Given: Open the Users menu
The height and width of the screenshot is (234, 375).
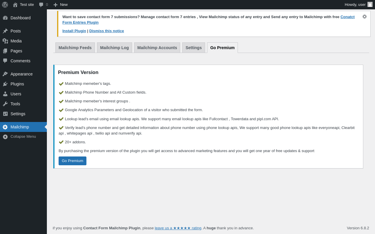Looking at the screenshot, I should (23, 94).
